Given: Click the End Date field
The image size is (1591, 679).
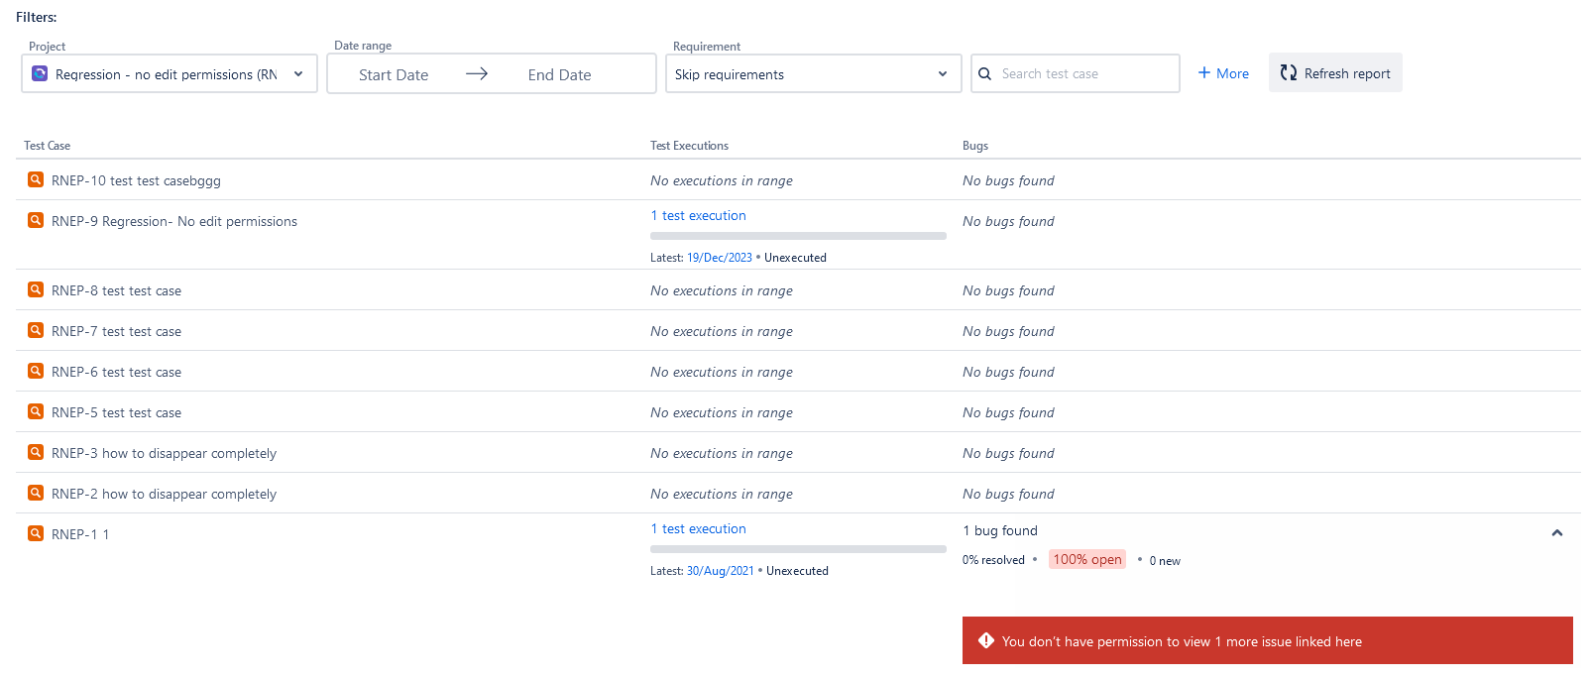Looking at the screenshot, I should (559, 74).
